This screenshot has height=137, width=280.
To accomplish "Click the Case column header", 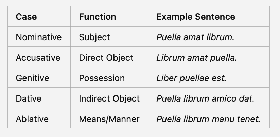I will (x=27, y=16).
